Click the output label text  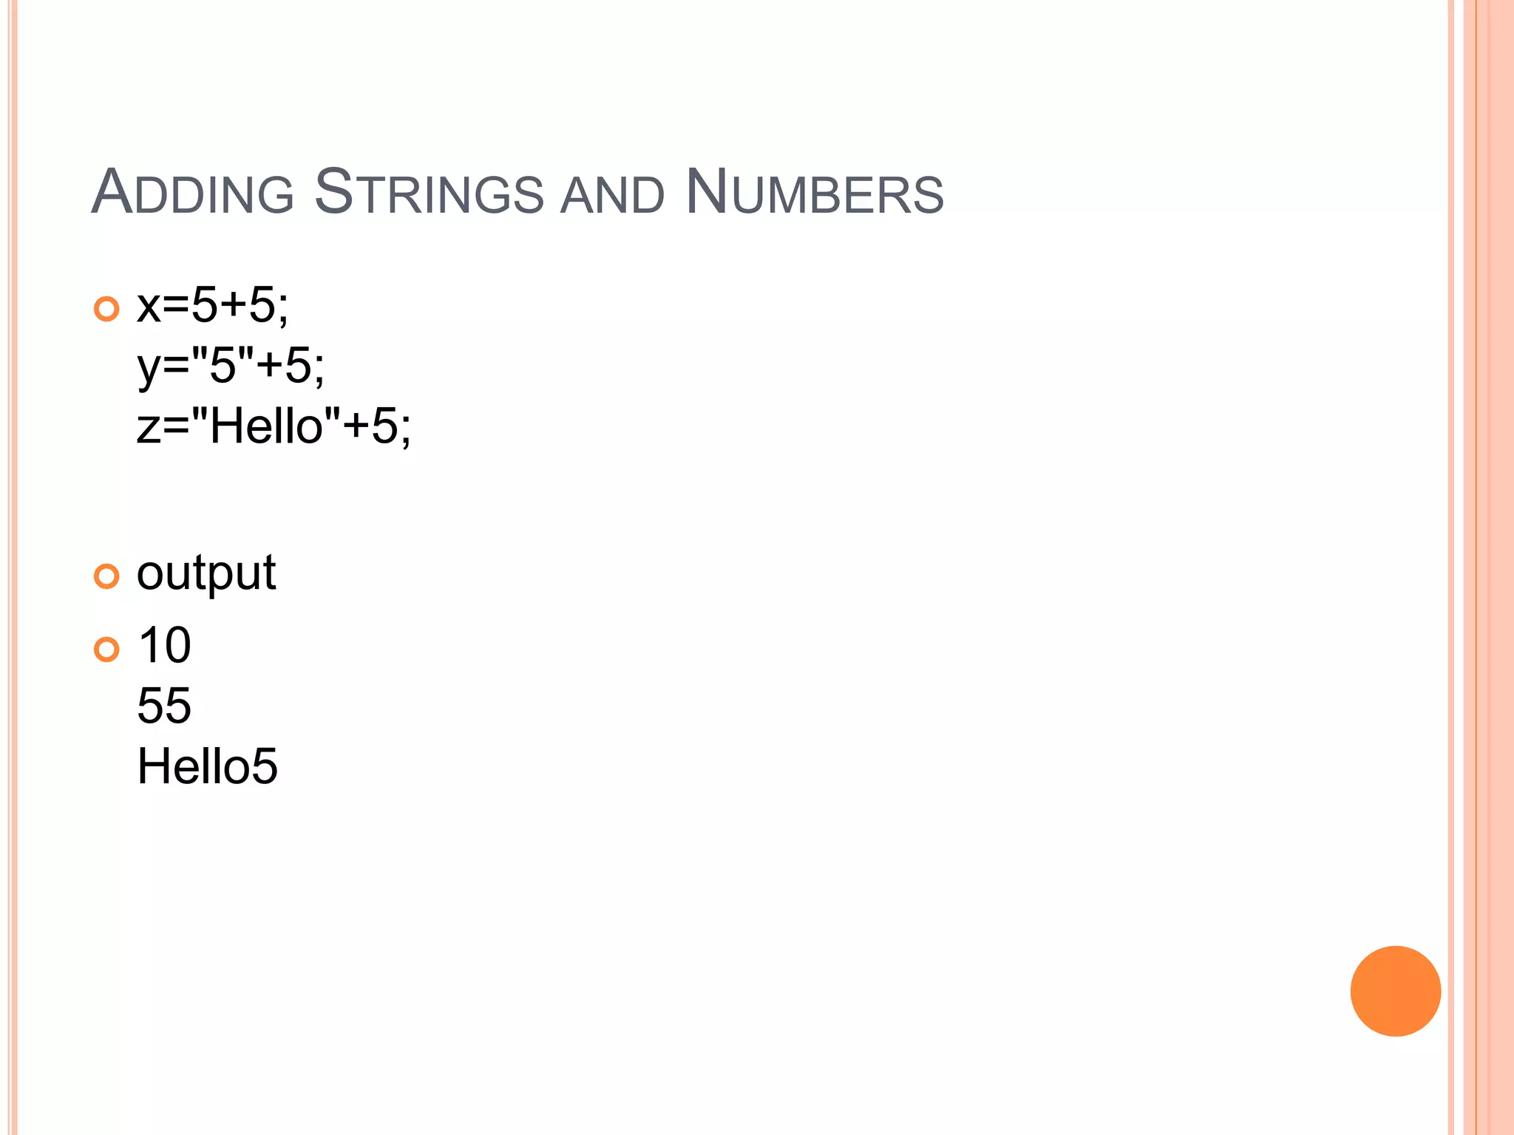coord(206,573)
